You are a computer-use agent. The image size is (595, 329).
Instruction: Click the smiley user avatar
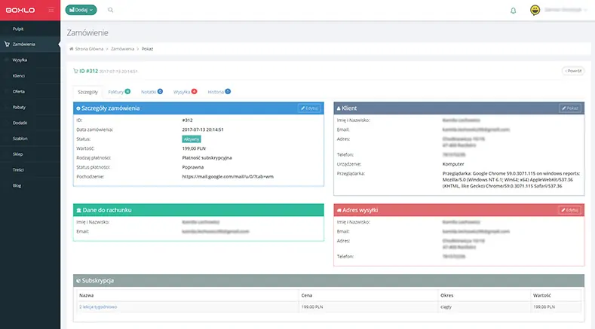[x=535, y=11]
